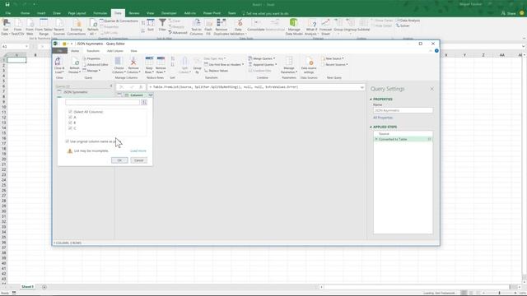The image size is (527, 296).
Task: Click Group By icon
Action: 197,62
